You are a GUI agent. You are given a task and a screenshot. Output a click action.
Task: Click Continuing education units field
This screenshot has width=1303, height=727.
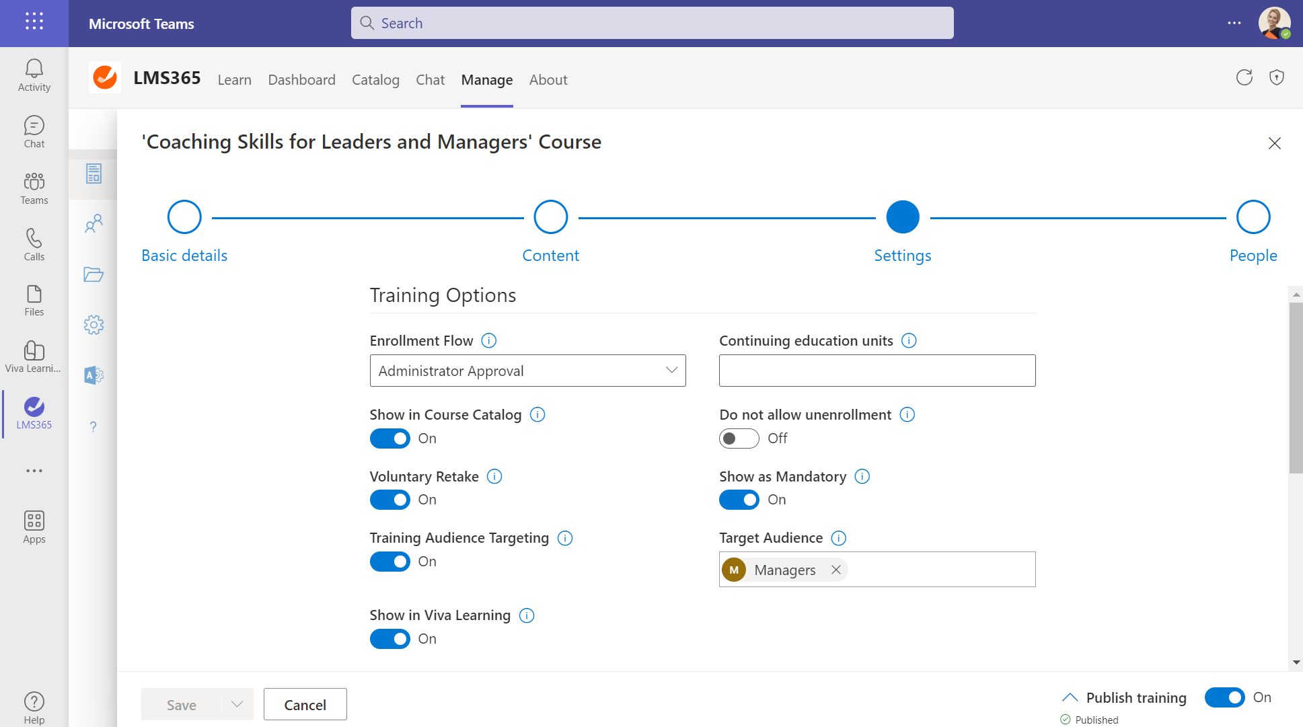[x=877, y=371]
